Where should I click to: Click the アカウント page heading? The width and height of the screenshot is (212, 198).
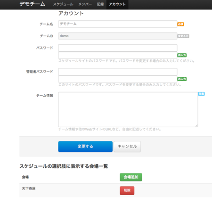[x=71, y=13]
